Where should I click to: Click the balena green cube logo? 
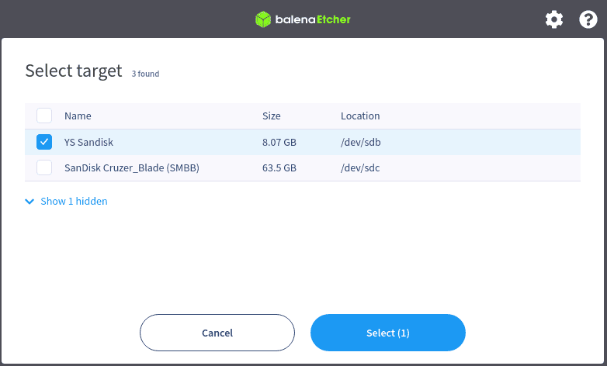263,19
